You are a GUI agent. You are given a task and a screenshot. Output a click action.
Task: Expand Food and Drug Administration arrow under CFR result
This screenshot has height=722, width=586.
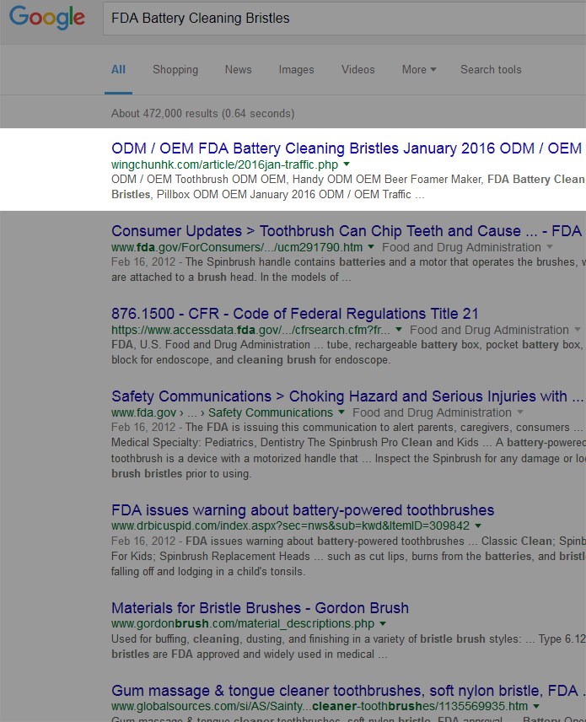tap(578, 330)
